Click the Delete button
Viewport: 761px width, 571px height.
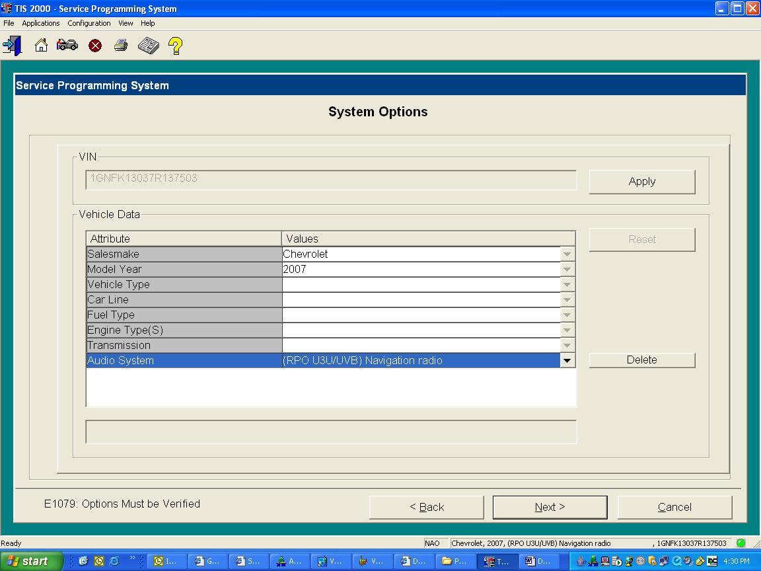pyautogui.click(x=641, y=360)
